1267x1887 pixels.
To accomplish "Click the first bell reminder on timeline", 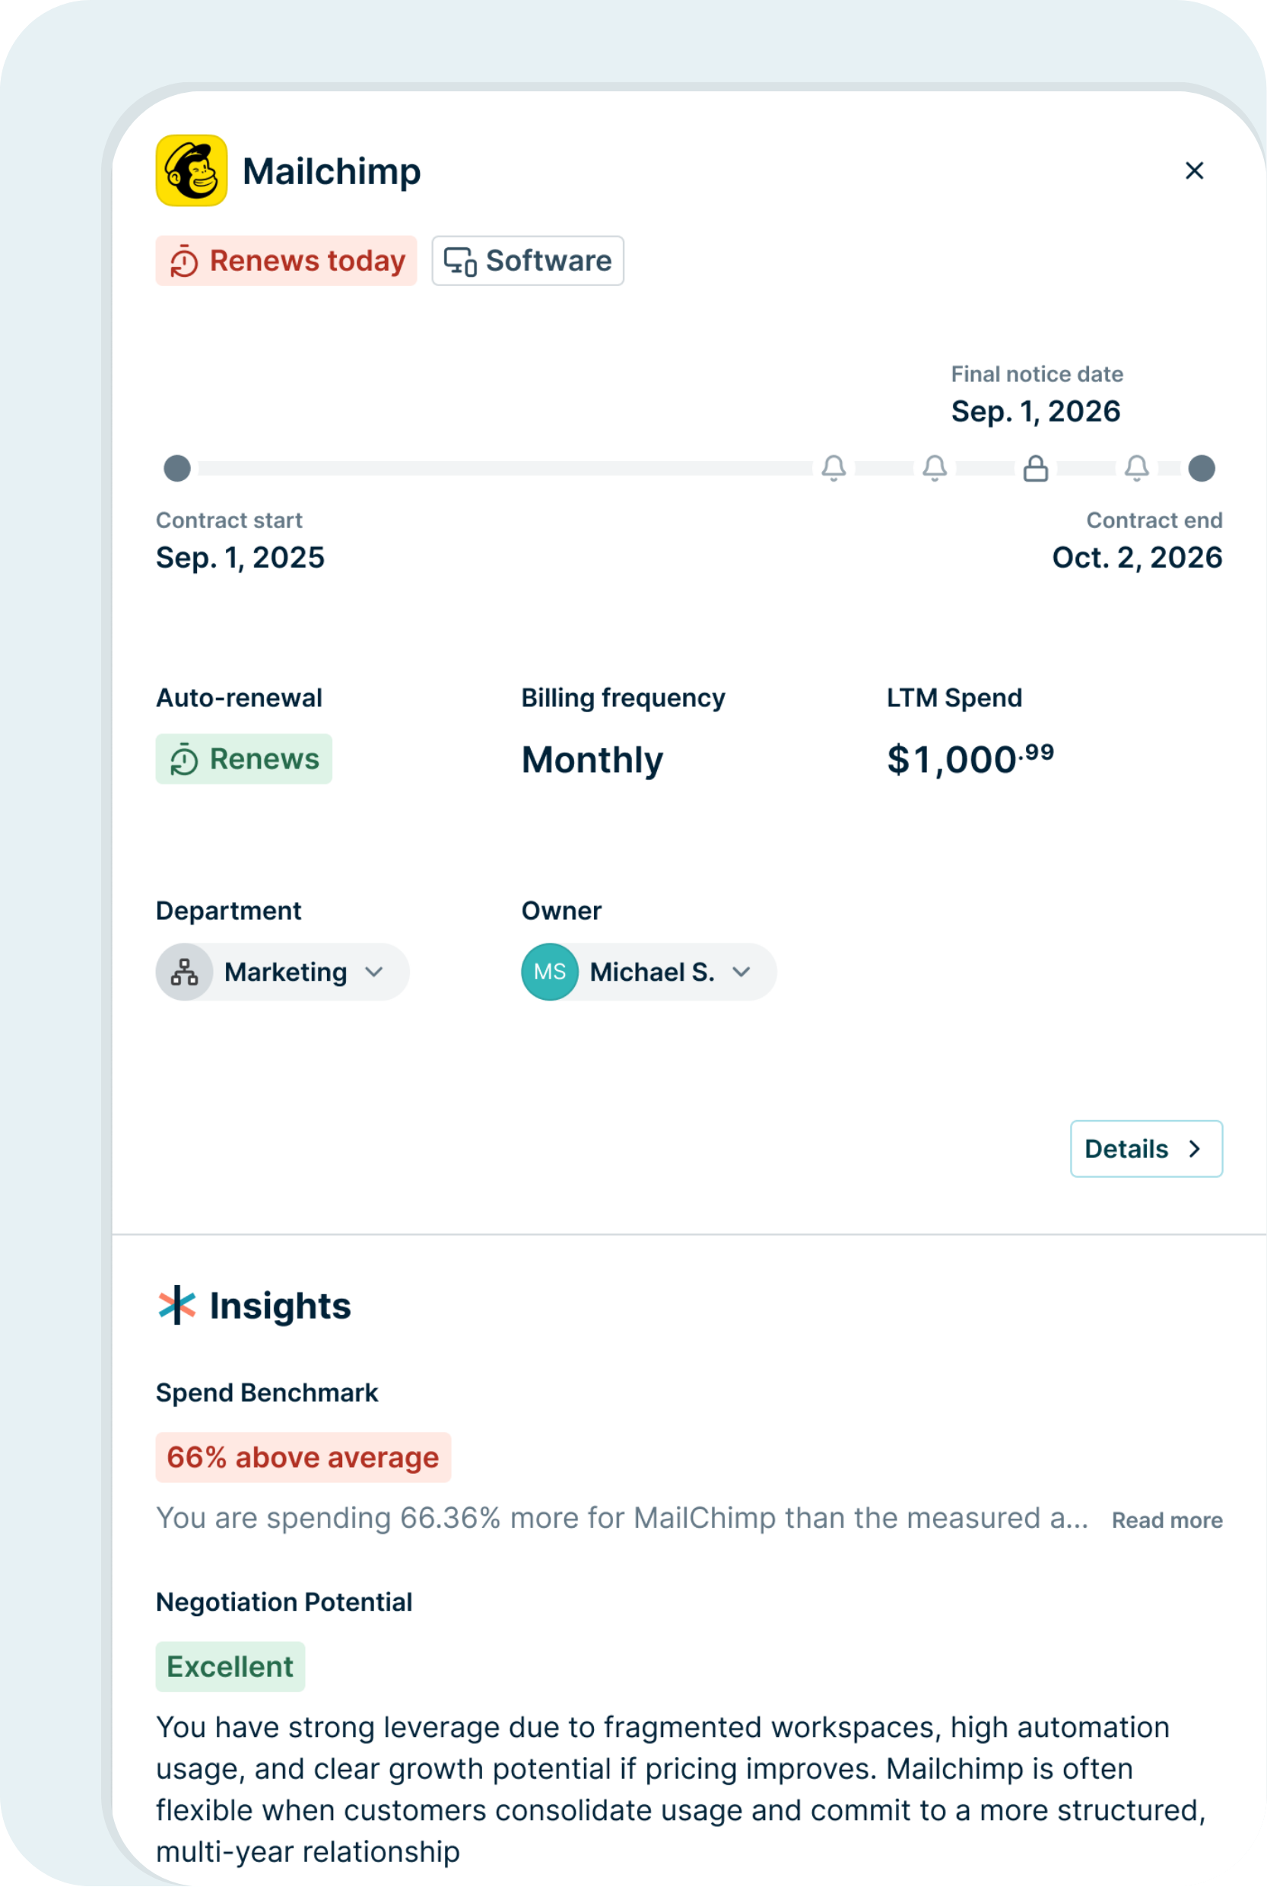I will tap(833, 468).
